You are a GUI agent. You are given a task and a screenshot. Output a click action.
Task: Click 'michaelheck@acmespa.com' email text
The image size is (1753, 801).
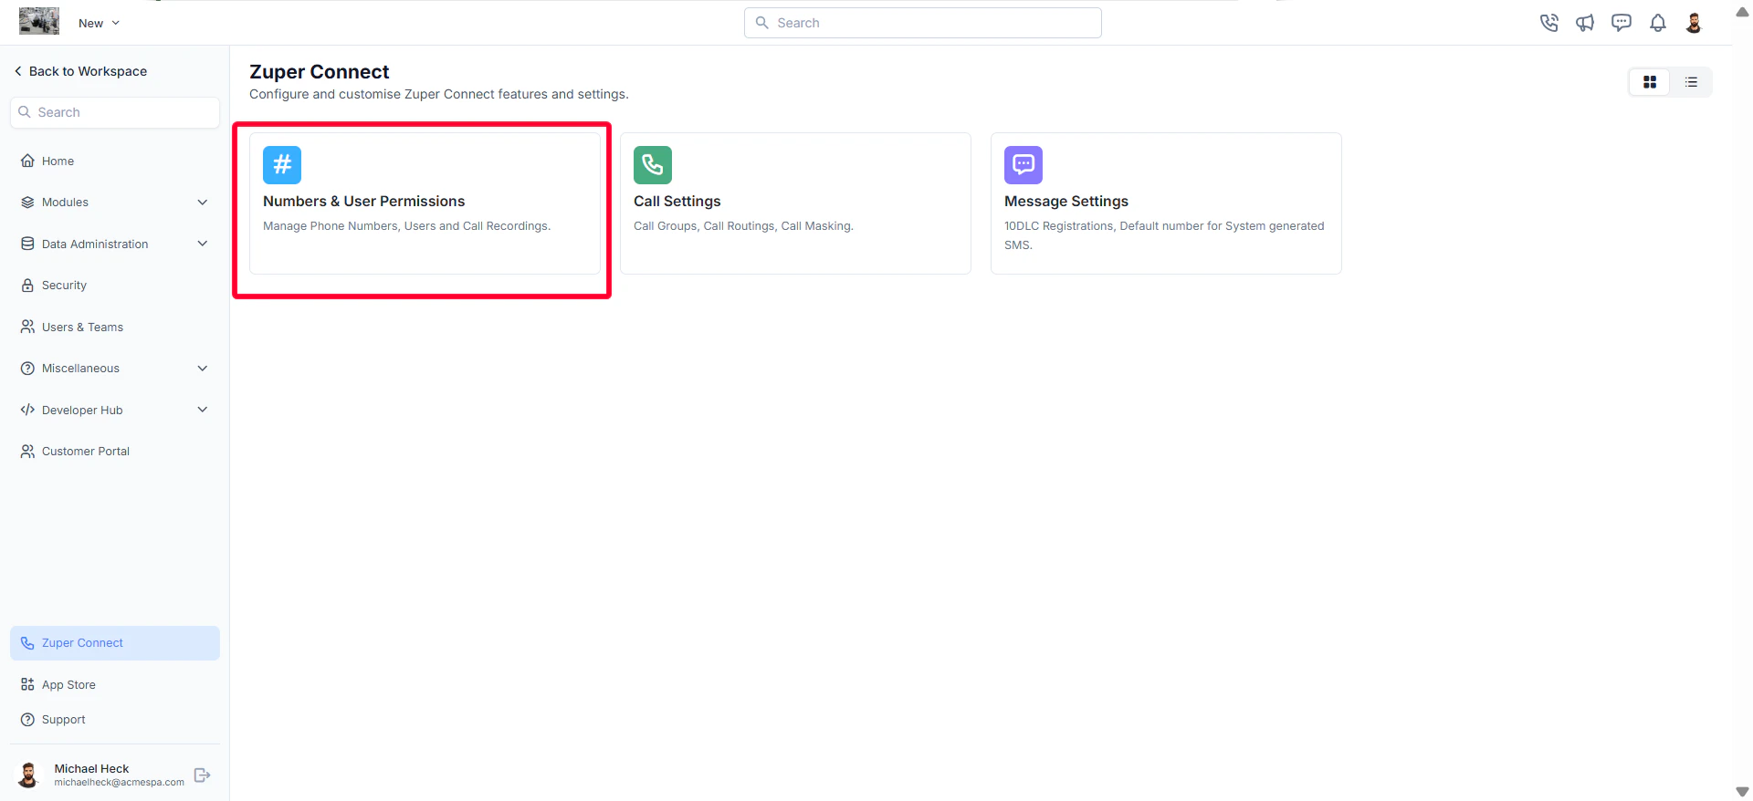pos(119,783)
